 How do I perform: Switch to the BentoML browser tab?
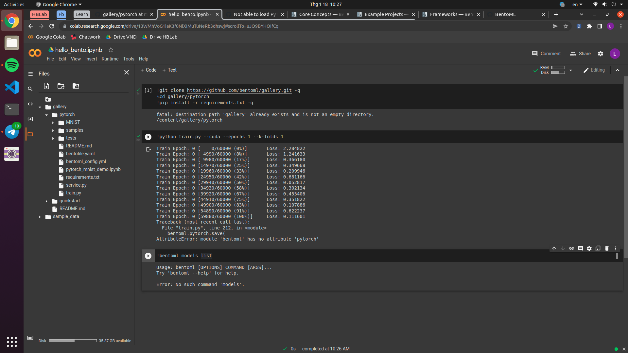[x=505, y=14]
